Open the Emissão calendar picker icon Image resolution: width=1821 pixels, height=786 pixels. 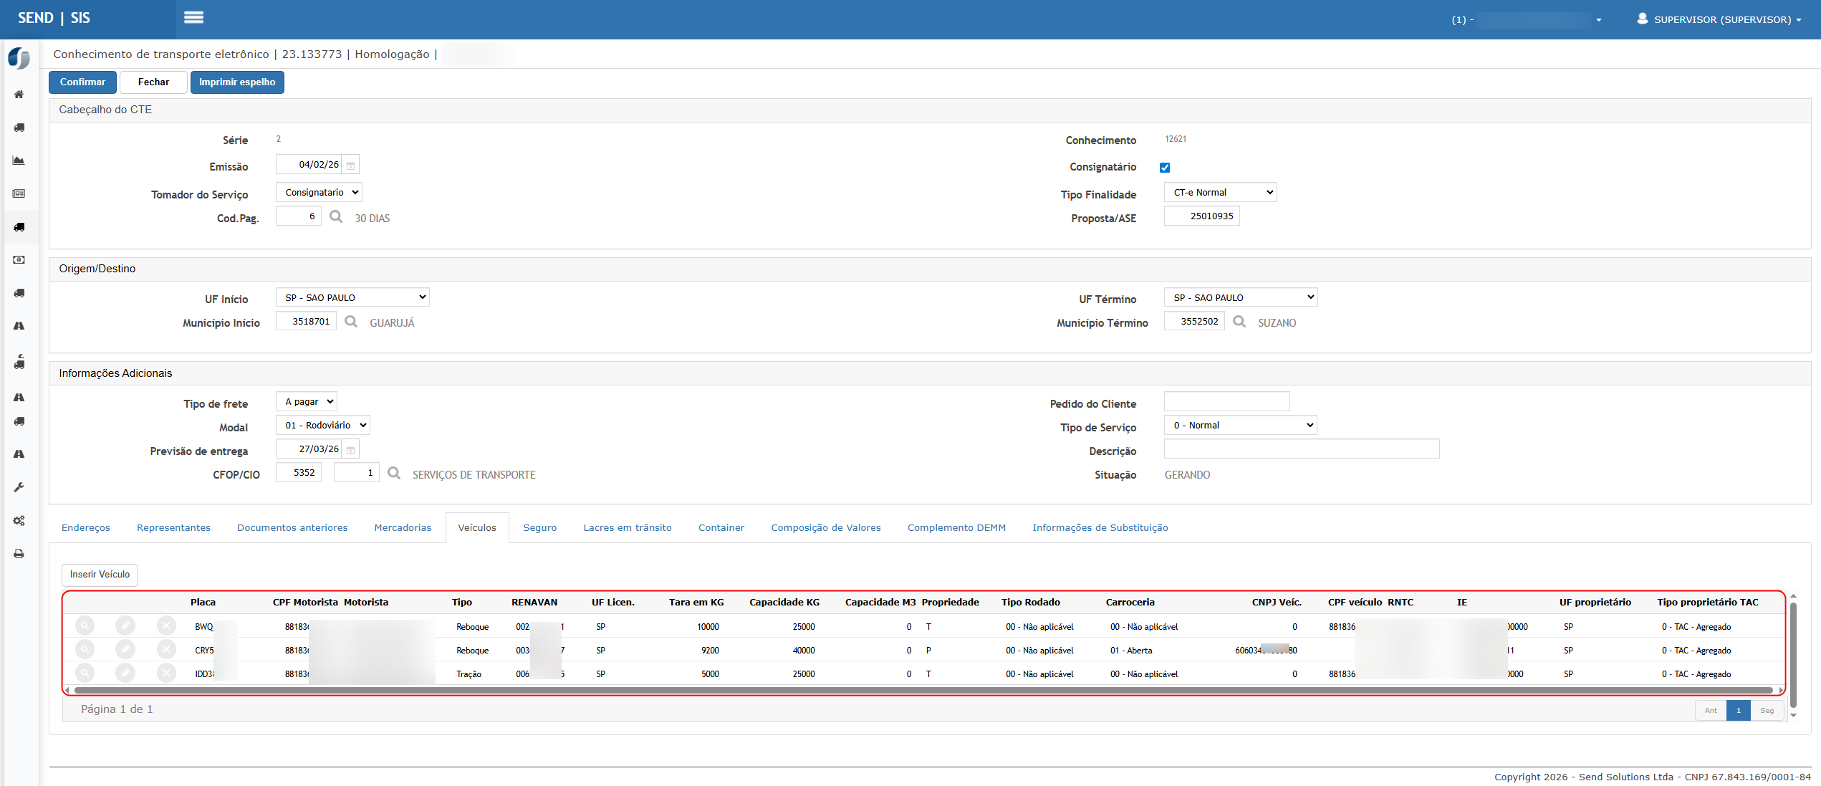(351, 166)
